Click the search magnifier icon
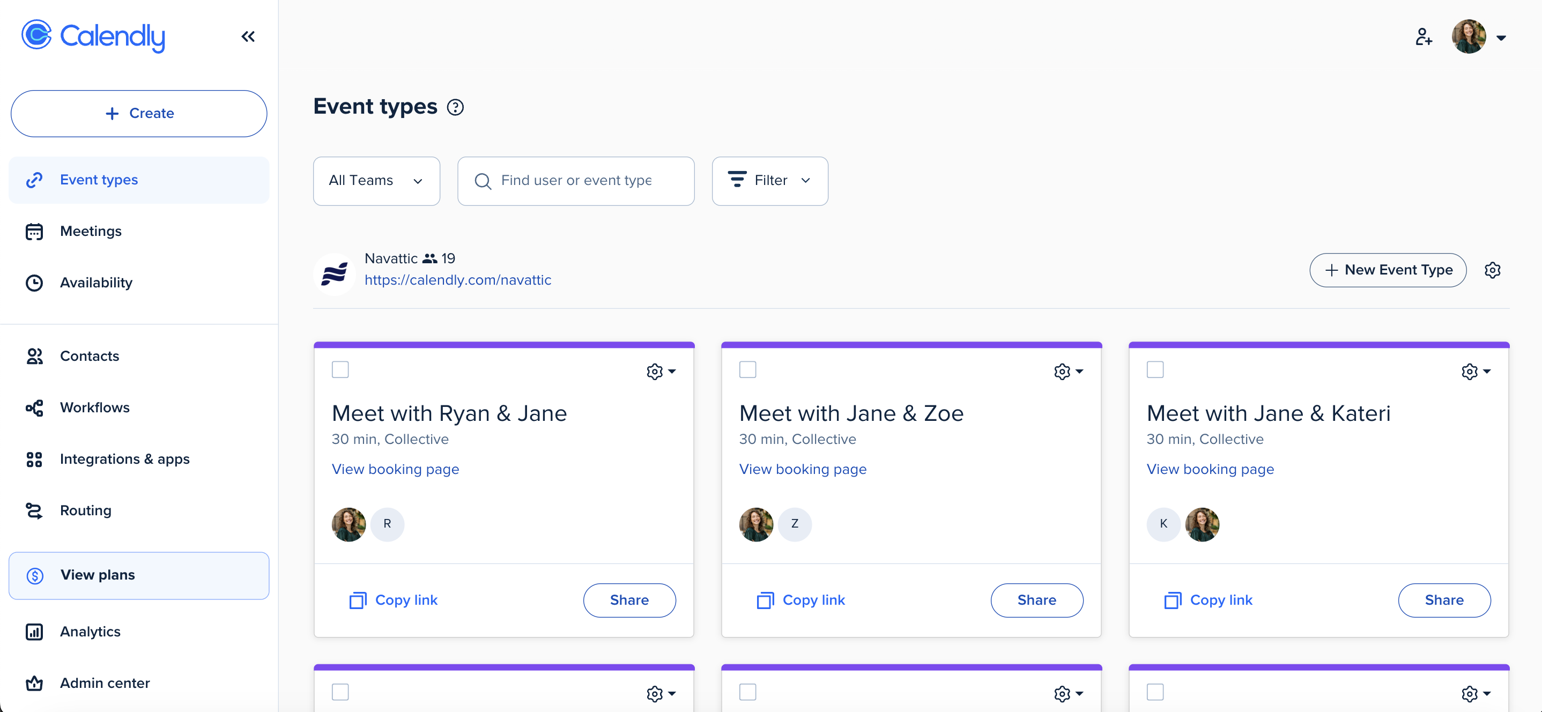 coord(483,181)
